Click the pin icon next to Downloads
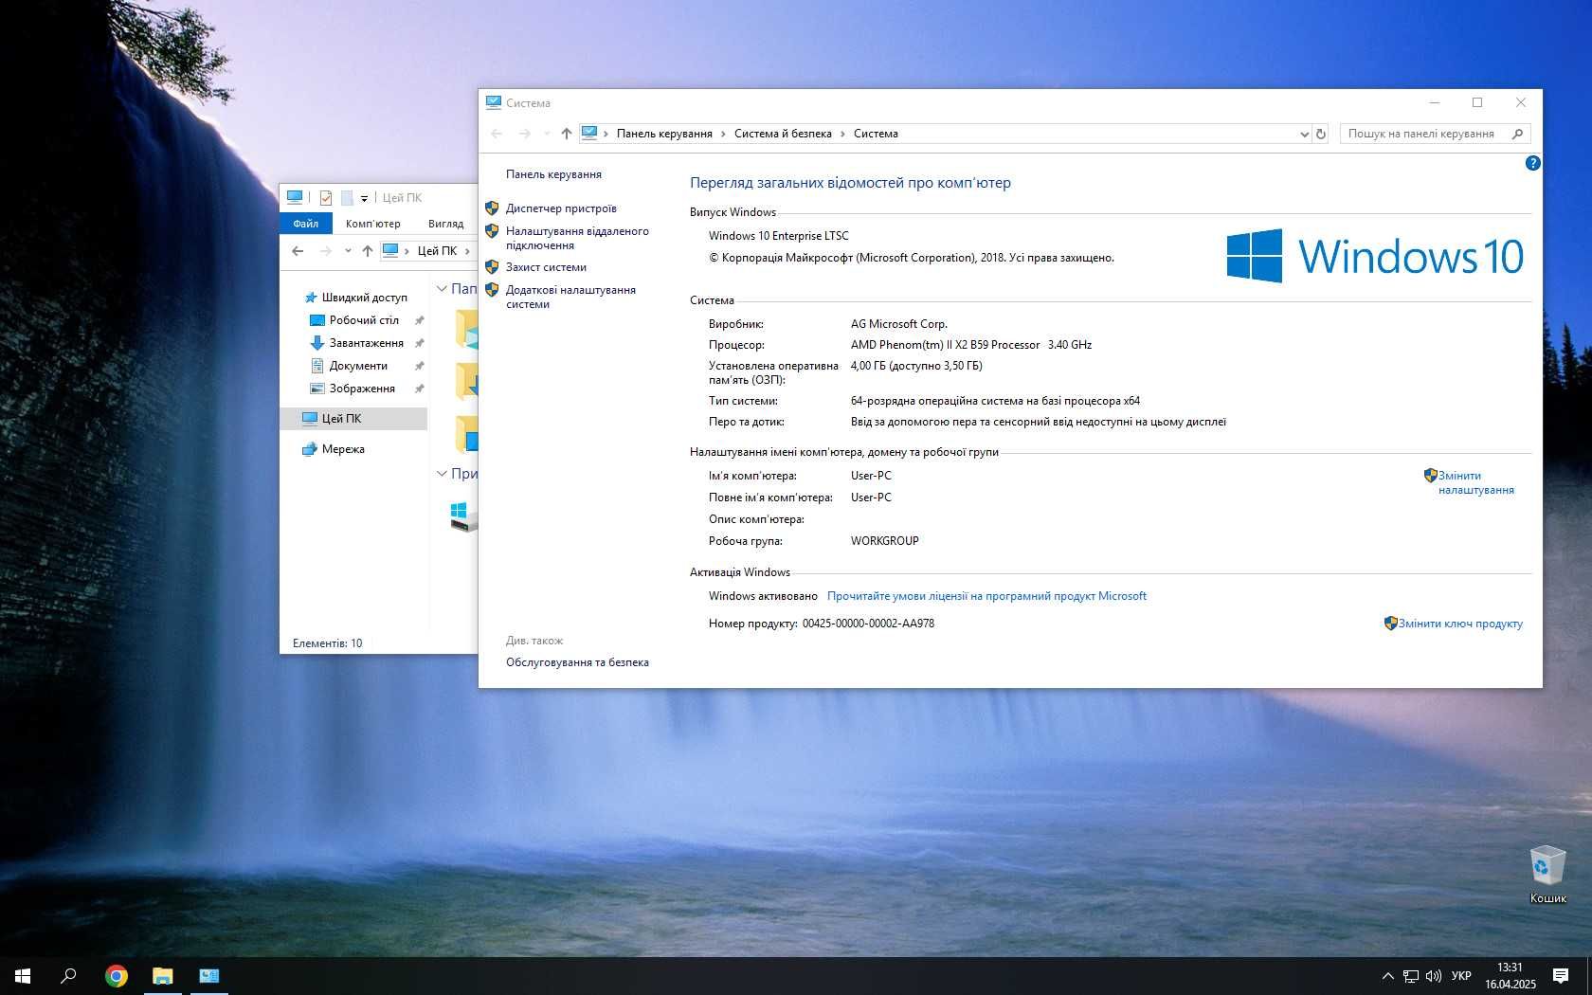This screenshot has height=995, width=1592. 419,343
